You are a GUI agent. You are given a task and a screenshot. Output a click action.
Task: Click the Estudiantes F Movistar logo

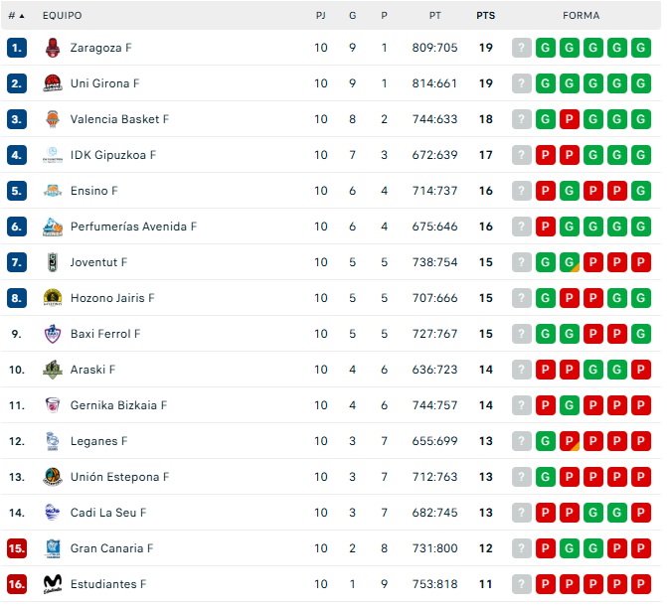click(53, 584)
